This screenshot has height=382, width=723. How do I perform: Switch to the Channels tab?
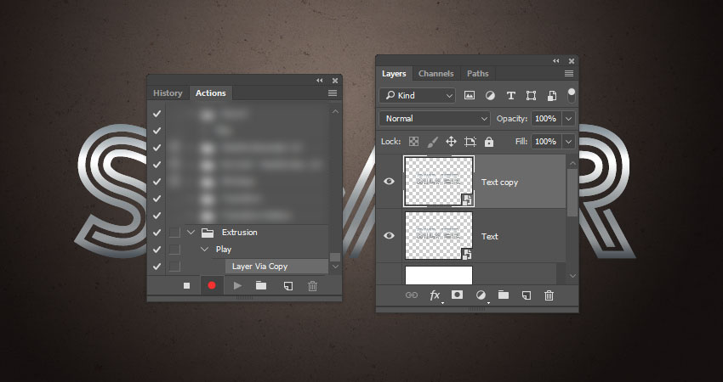point(436,74)
